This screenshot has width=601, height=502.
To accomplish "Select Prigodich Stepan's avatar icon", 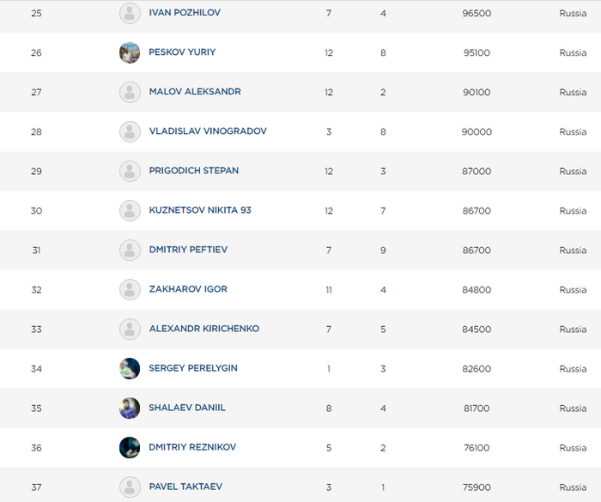I will coord(130,171).
